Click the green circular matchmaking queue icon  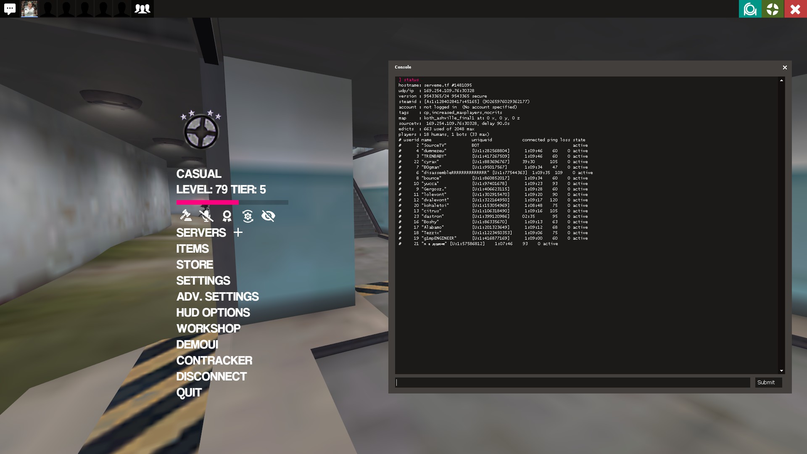pyautogui.click(x=750, y=9)
